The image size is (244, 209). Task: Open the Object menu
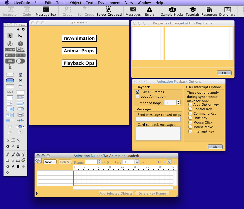tap(76, 3)
